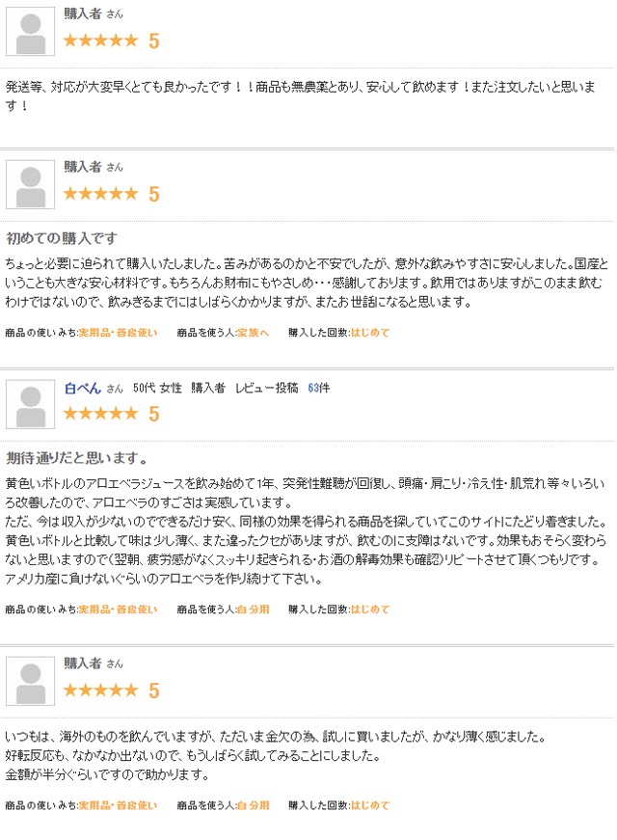Click star rating of the 発送等 review
Viewport: 617px width, 840px height.
click(100, 41)
